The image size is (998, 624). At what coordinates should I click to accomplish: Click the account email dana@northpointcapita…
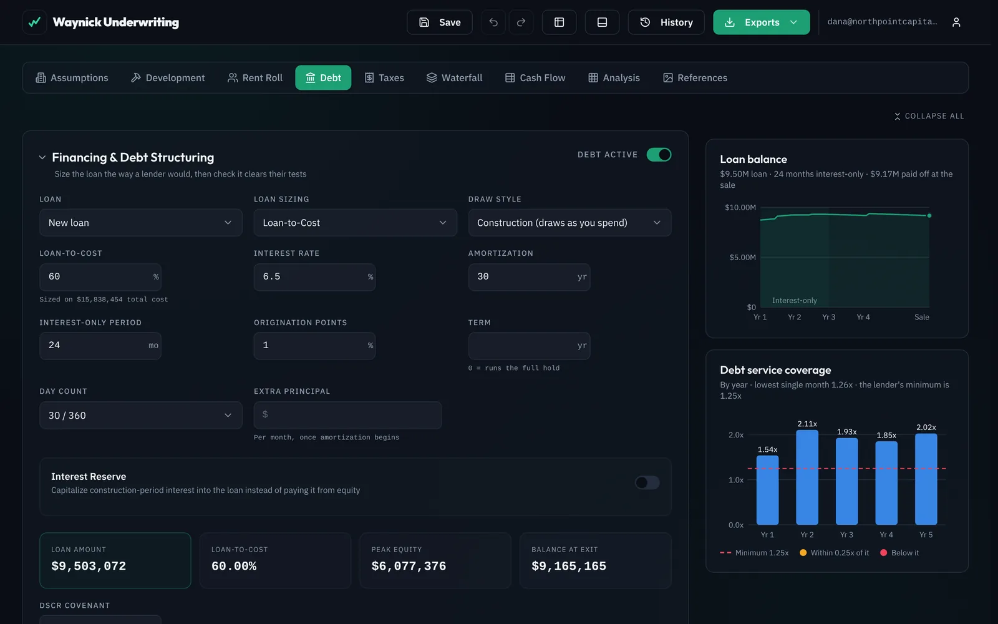point(882,22)
